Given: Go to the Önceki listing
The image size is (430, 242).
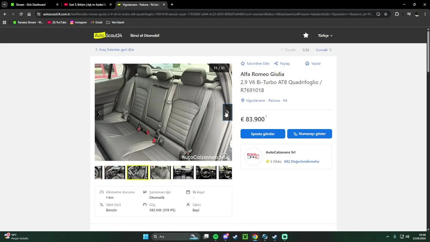Looking at the screenshot, I should pyautogui.click(x=288, y=50).
